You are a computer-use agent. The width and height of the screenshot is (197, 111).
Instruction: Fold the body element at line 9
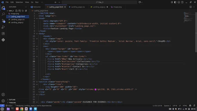[x=37, y=34]
